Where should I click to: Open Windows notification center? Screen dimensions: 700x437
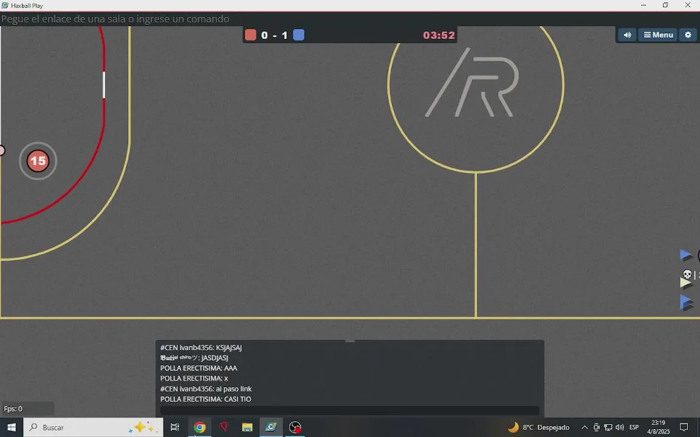point(684,427)
